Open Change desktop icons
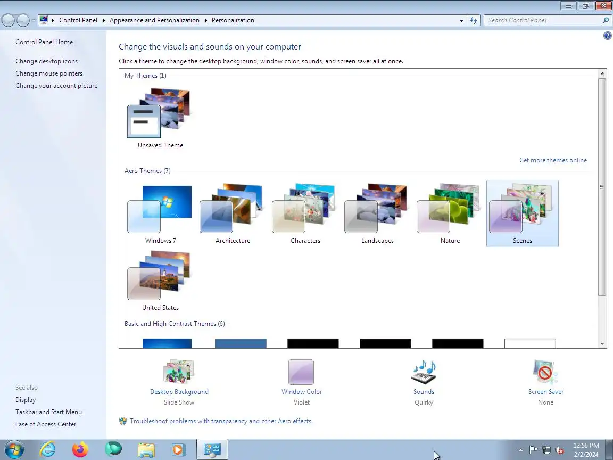Viewport: 613px width, 460px height. tap(46, 61)
